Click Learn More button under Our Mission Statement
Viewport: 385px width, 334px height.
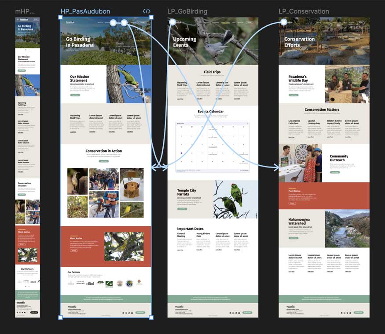[x=75, y=95]
